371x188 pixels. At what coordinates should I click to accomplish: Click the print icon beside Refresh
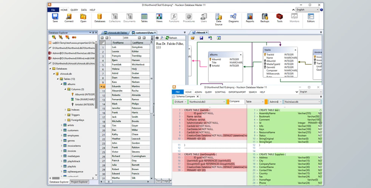(157, 38)
